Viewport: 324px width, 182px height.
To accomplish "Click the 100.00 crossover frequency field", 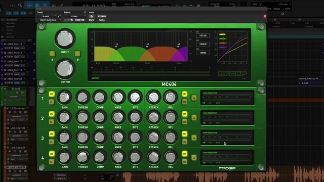I will coord(202,35).
